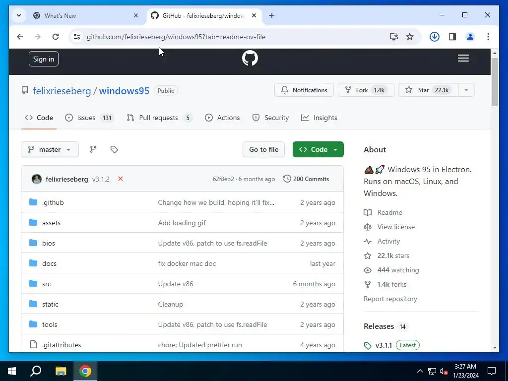The image size is (508, 381).
Task: View tags icon next to branches
Action: (x=114, y=149)
